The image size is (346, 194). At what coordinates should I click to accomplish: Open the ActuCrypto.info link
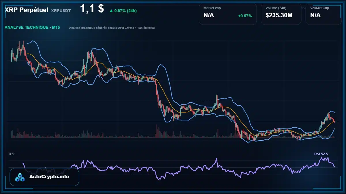[49, 177]
